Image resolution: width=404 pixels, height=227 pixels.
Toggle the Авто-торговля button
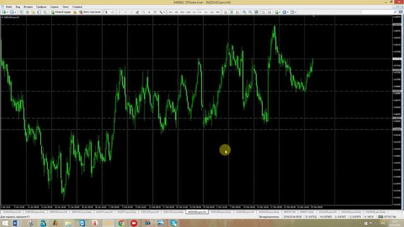[x=90, y=12]
